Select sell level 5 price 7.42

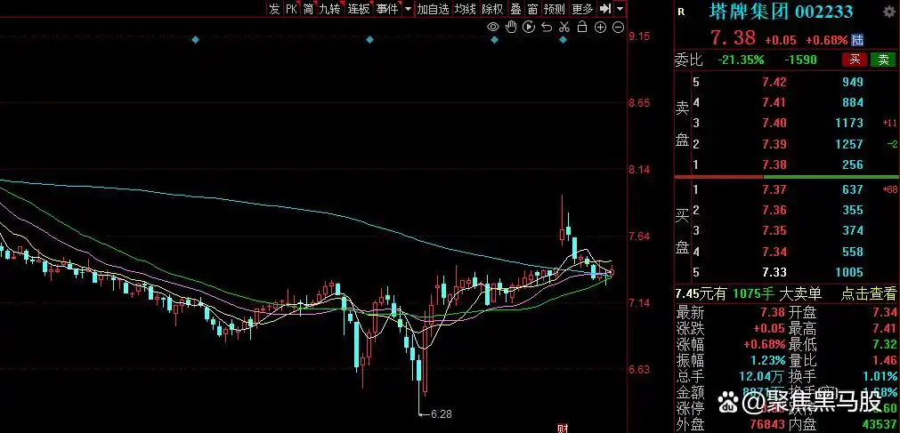pos(774,82)
